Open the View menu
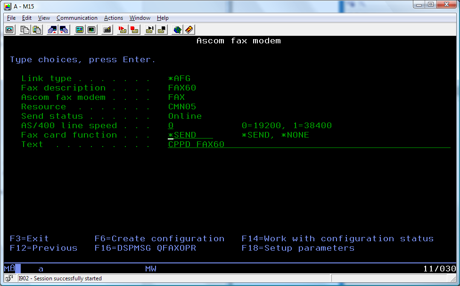The height and width of the screenshot is (286, 460). pos(44,18)
